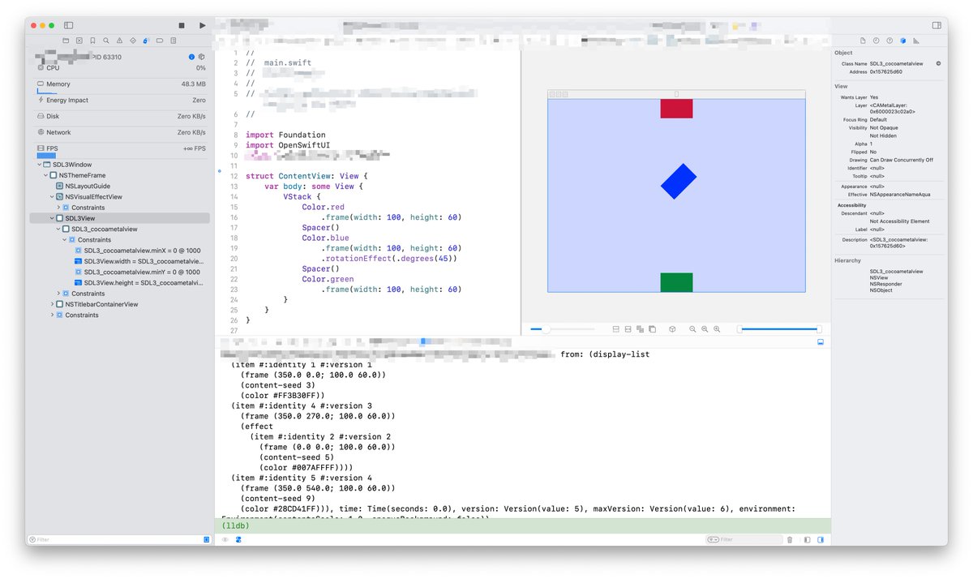The height and width of the screenshot is (579, 973).
Task: Collapse the NSVisualEffectView node
Action: pyautogui.click(x=52, y=196)
